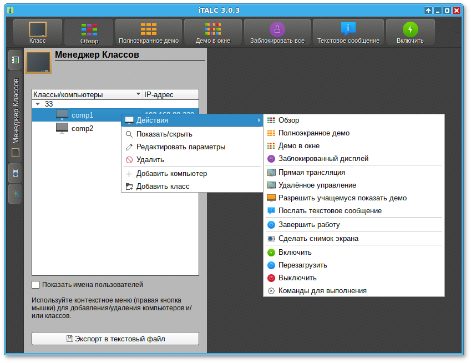The width and height of the screenshot is (471, 363).
Task: Select Перезагрузить in the submenu
Action: pyautogui.click(x=354, y=265)
